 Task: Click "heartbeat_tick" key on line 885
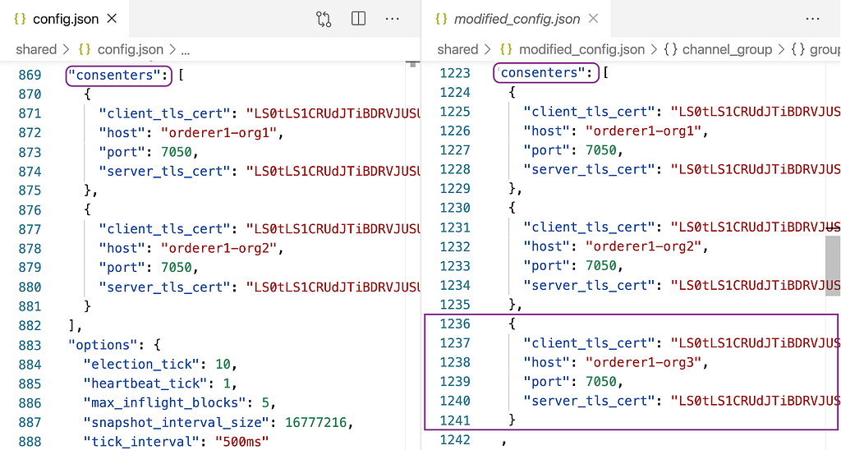(145, 384)
